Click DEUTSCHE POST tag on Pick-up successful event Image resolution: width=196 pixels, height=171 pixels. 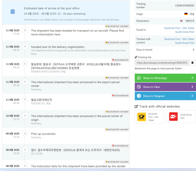[117, 130]
